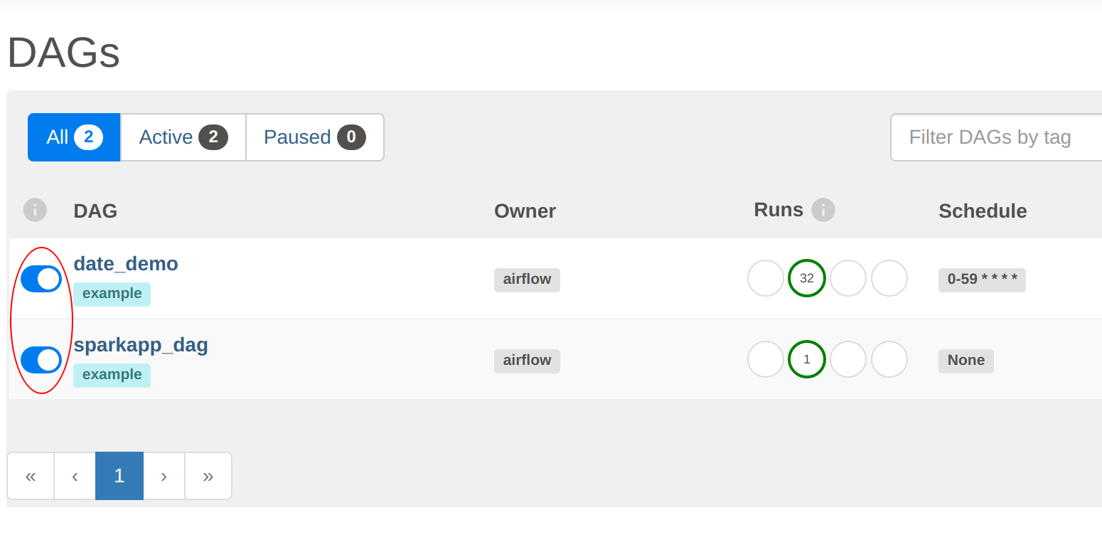Click first empty run circle for date_demo
Viewport: 1102px width, 552px height.
click(x=765, y=278)
